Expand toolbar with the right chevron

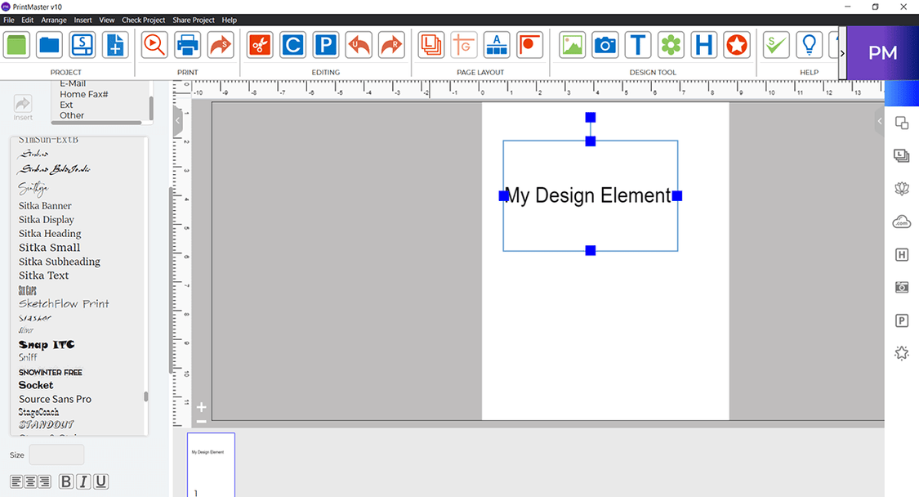tap(842, 53)
